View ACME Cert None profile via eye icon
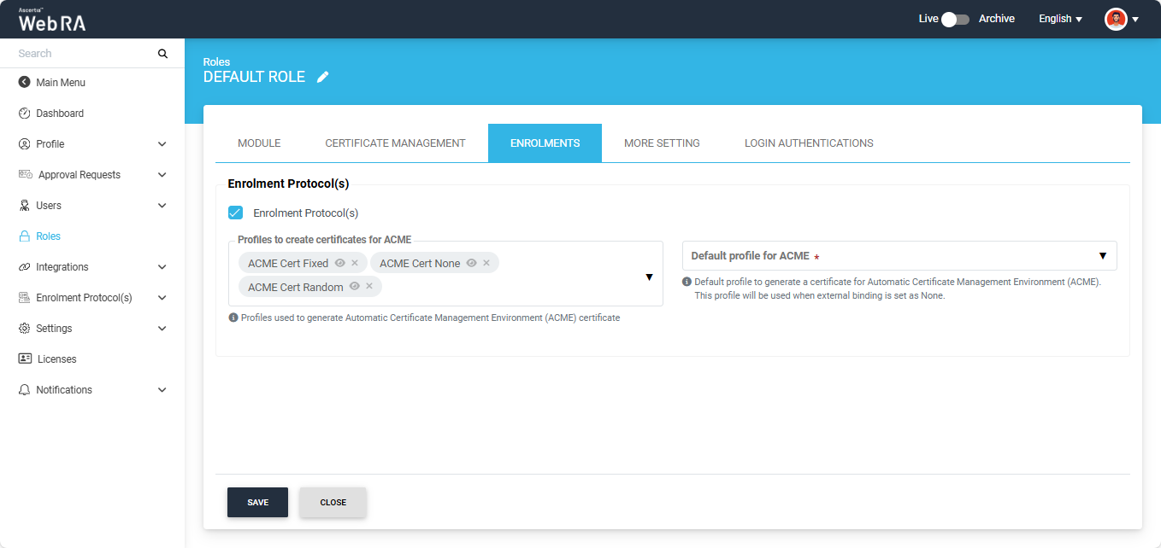 tap(471, 263)
